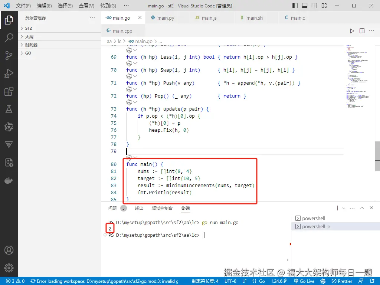Click Prettier status bar item
Viewport: 380px width, 285px height.
pos(342,281)
